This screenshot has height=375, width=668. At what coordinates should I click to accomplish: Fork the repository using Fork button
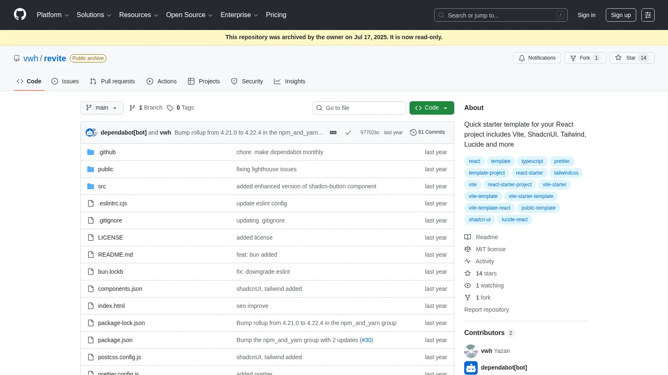tap(585, 58)
